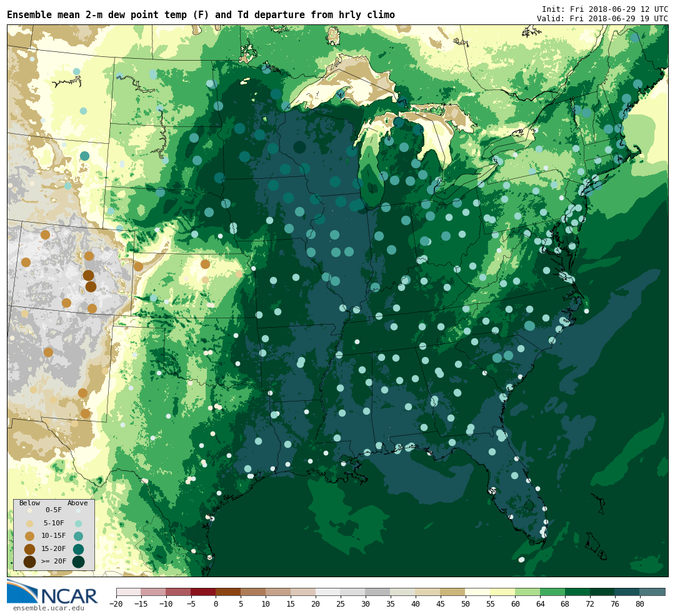Screen dimensions: 675x616
Task: Click the '72' colorbar tick label
Action: [x=590, y=604]
